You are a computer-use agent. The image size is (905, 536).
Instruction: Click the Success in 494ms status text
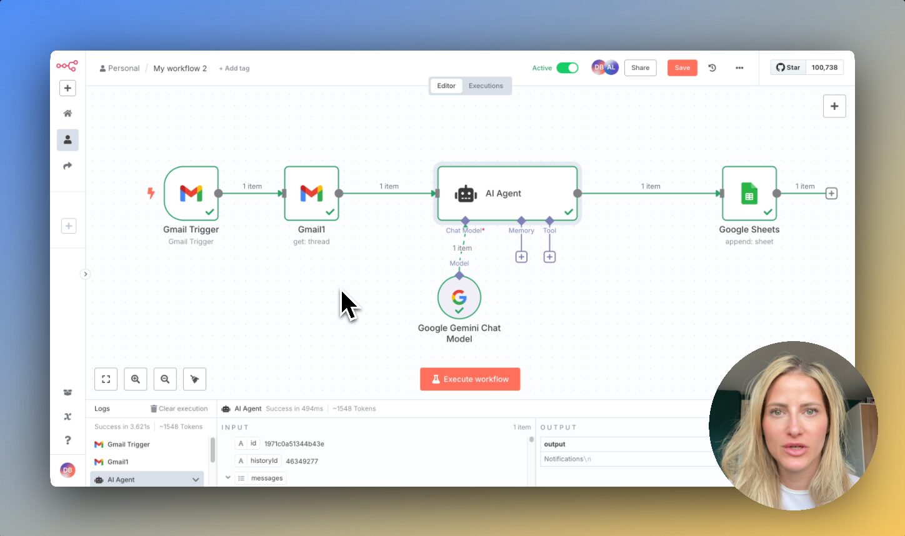click(x=294, y=409)
